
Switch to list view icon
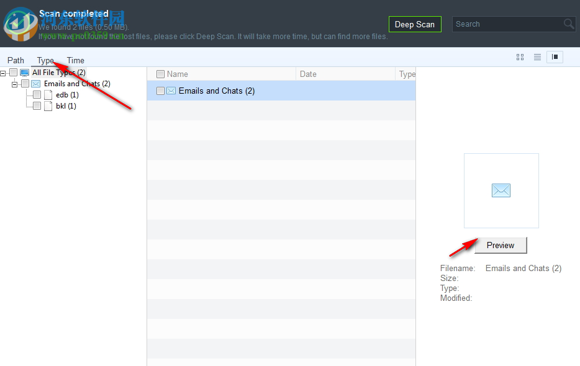[537, 56]
